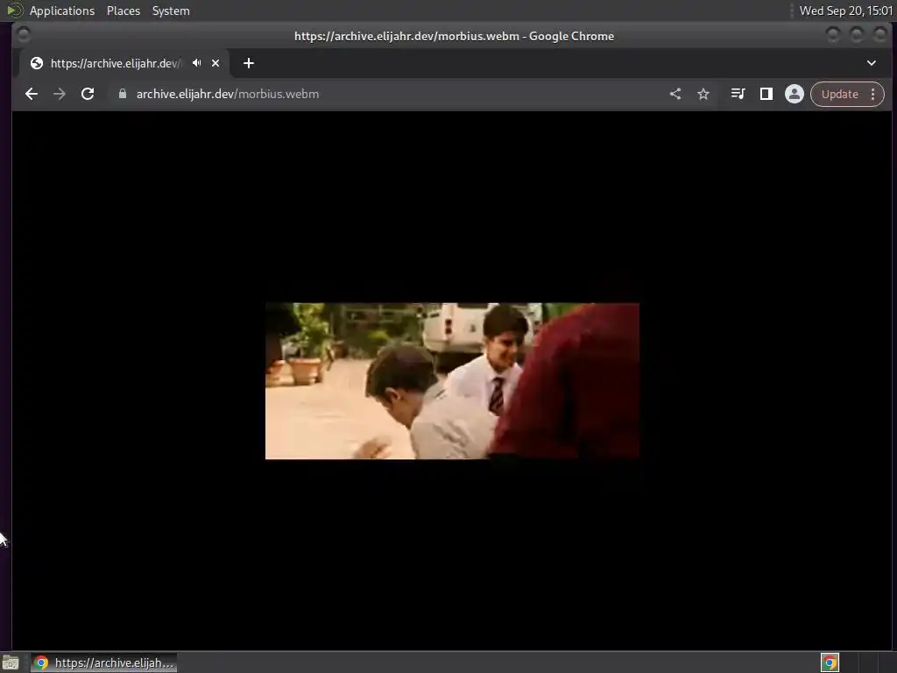The image size is (897, 673).
Task: Open the media controls icon
Action: click(x=738, y=94)
